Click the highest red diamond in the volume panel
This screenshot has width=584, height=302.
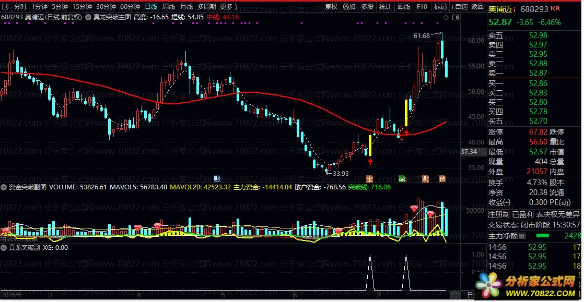click(x=414, y=208)
